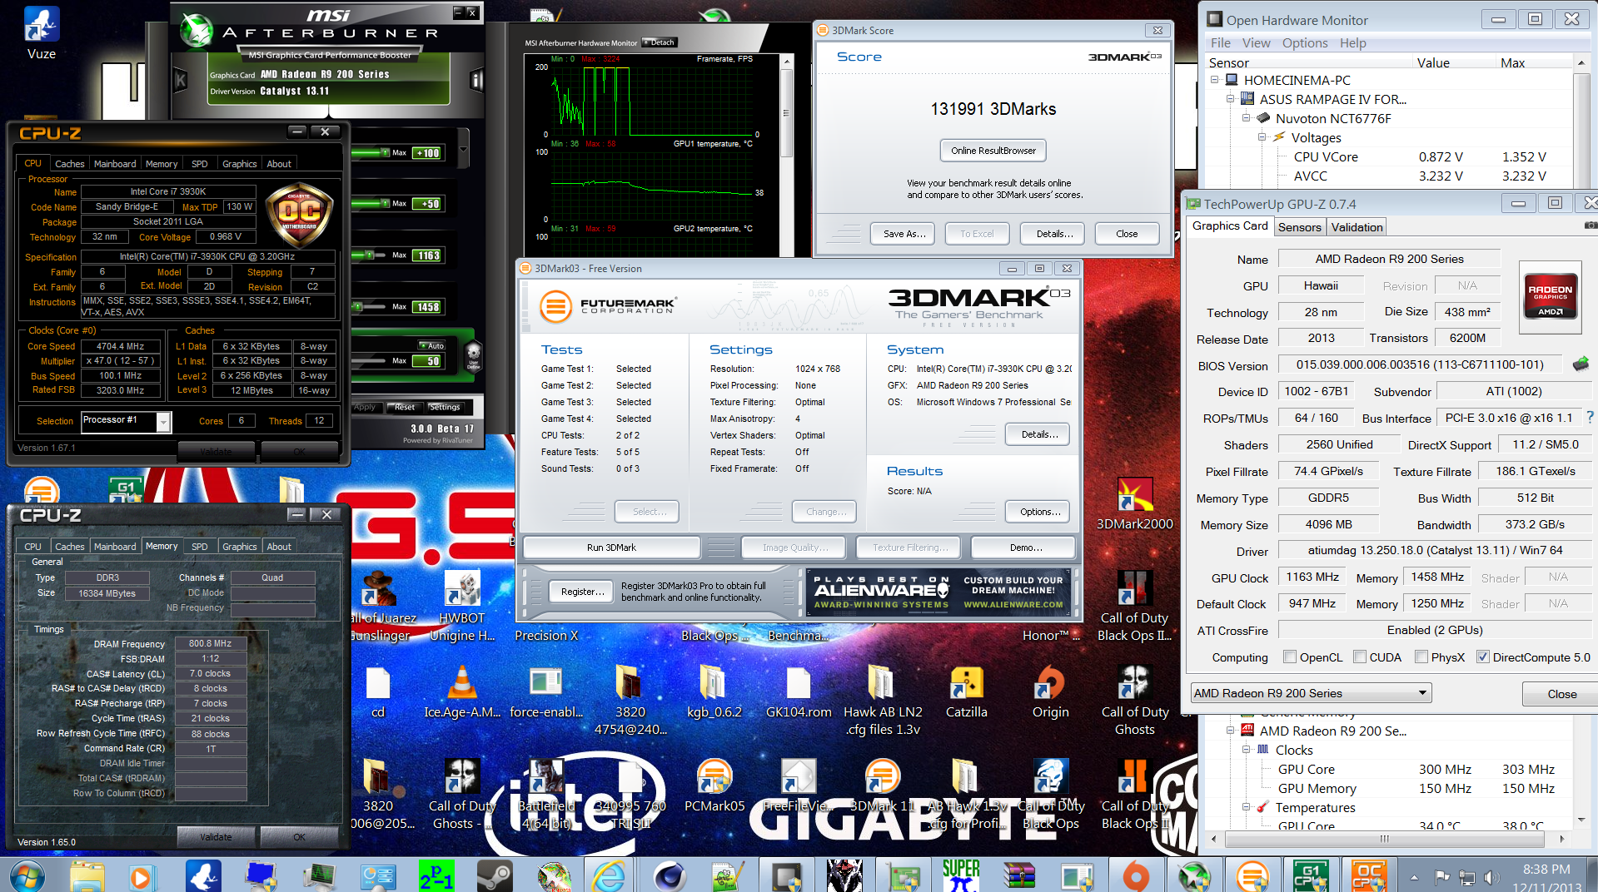1598x892 pixels.
Task: Open the Sensors tab in GPU-Z
Action: coord(1299,227)
